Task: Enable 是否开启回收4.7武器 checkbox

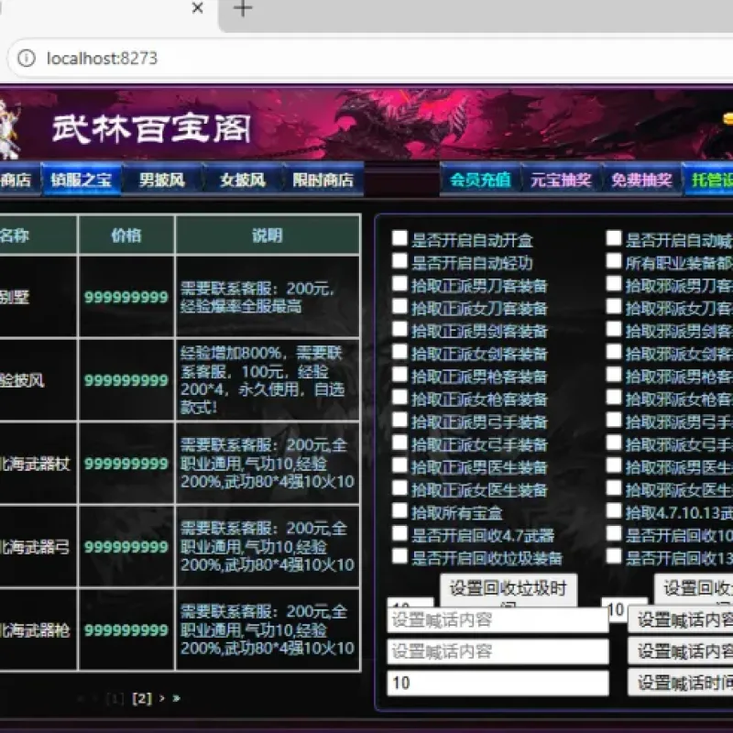Action: [x=399, y=533]
